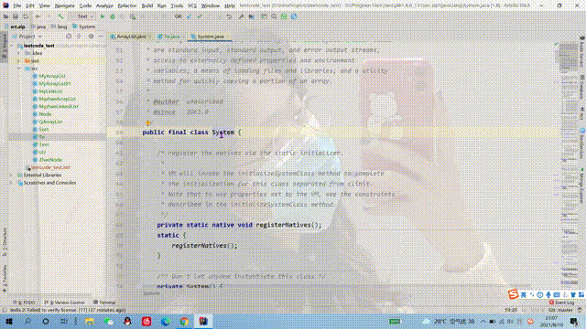Viewport: 586px width, 329px height.
Task: Hide the Project panel with minus icon
Action: [x=101, y=37]
